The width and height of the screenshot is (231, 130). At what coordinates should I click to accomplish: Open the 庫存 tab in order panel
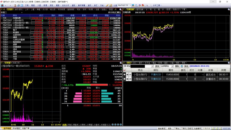point(141,63)
